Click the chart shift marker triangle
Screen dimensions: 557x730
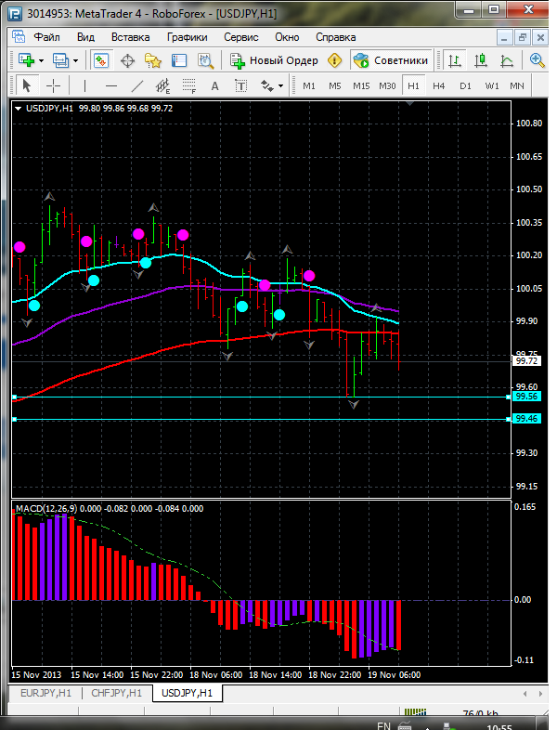coord(409,103)
